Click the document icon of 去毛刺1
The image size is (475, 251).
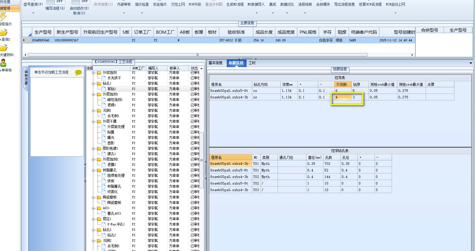click(104, 116)
